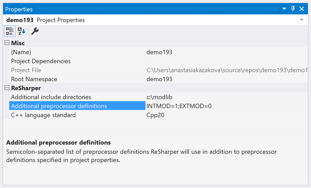Screen dimensions: 311x188
Task: Collapse the ReSharper category
Action: (x=7, y=88)
